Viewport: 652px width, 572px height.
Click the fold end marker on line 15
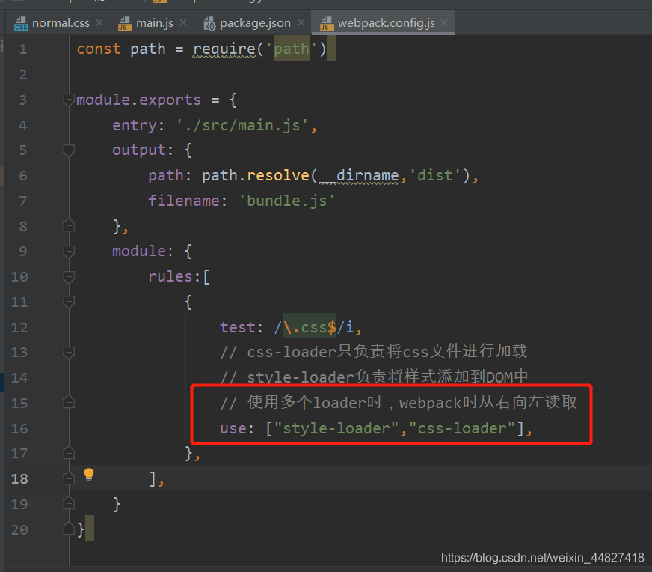[69, 402]
